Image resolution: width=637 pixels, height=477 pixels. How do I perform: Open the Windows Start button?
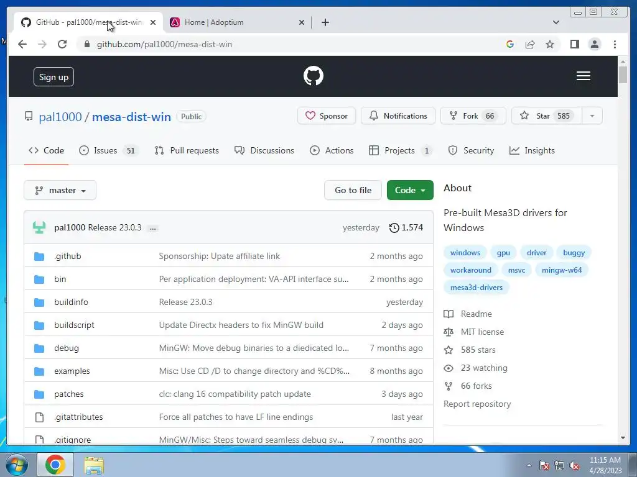pyautogui.click(x=17, y=465)
